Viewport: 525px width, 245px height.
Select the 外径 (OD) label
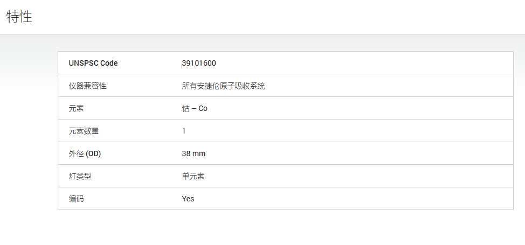[85, 153]
